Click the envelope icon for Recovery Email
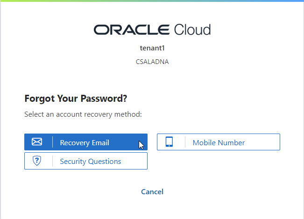This screenshot has width=304, height=219. coord(37,142)
